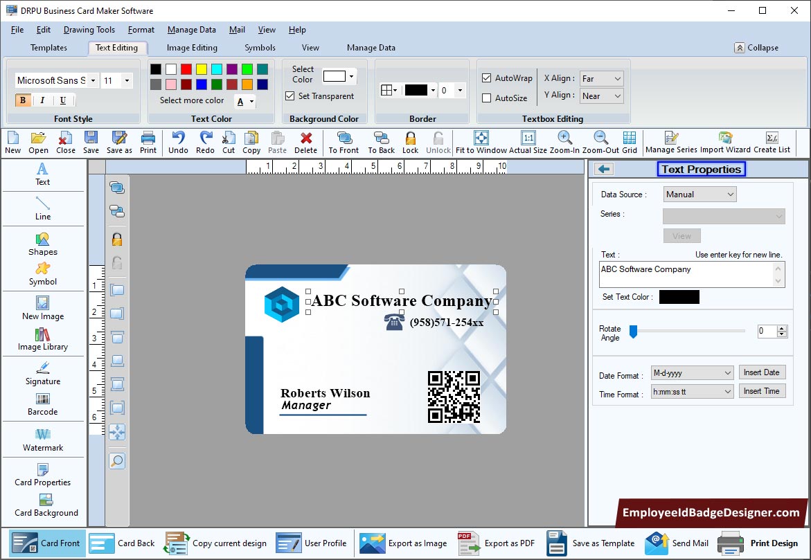
Task: Click the Text input box
Action: (691, 274)
